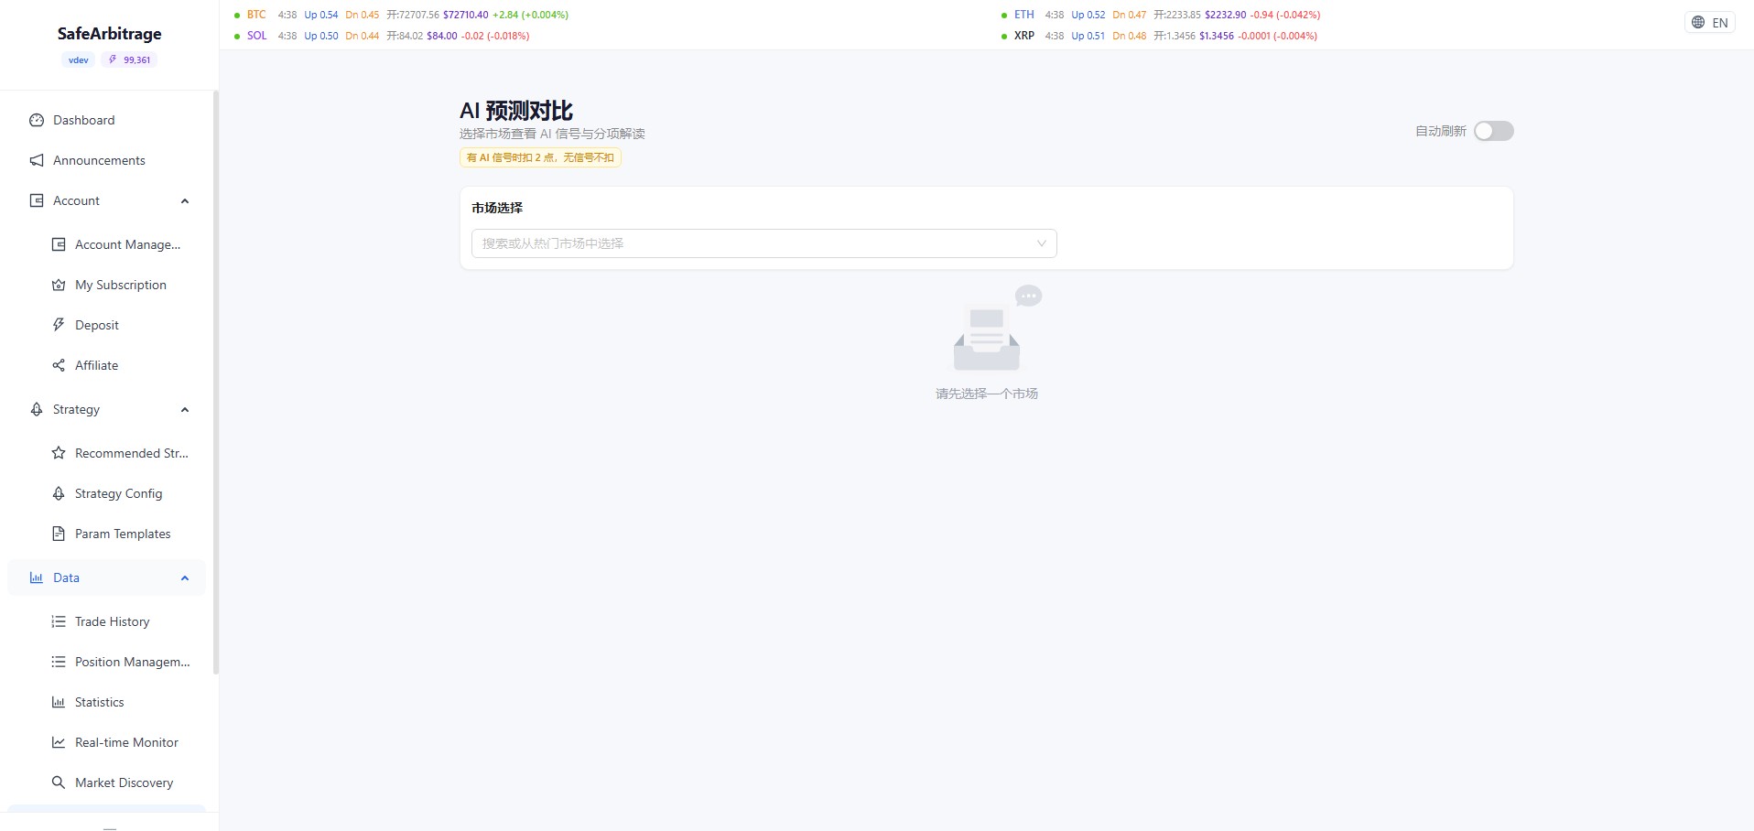Click the Affiliate share icon
The image size is (1754, 831).
click(x=59, y=365)
